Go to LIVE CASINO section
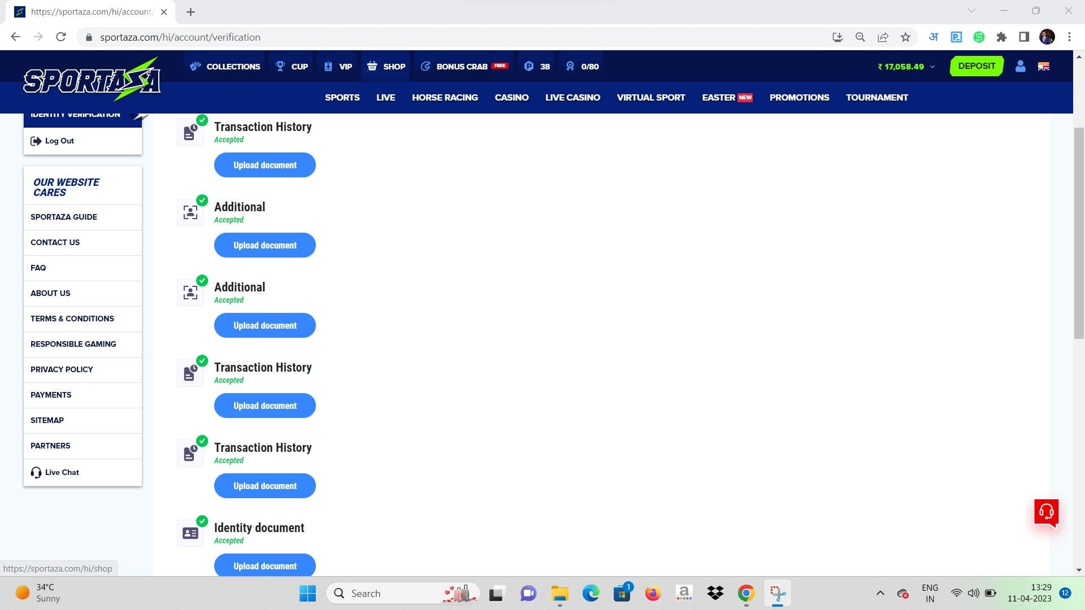The height and width of the screenshot is (610, 1085). point(572,97)
